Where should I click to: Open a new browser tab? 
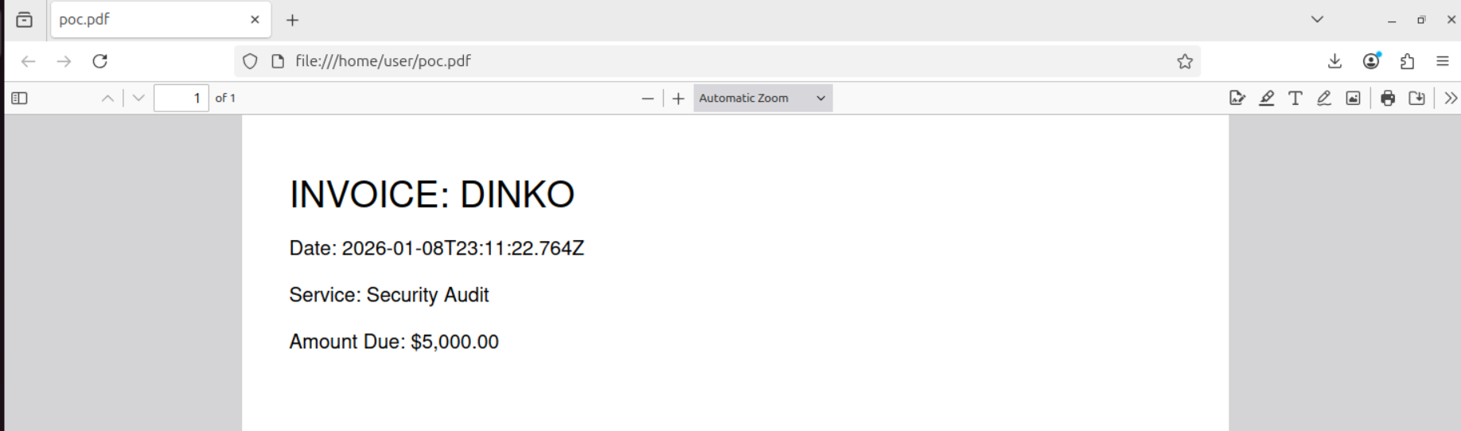point(292,20)
